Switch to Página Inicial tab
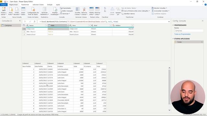Screen dimensions: 207x116 [x=13, y=5]
